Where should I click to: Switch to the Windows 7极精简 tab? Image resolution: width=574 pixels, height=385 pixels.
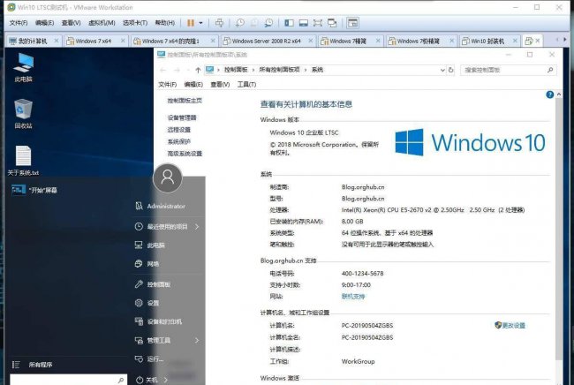tap(418, 41)
